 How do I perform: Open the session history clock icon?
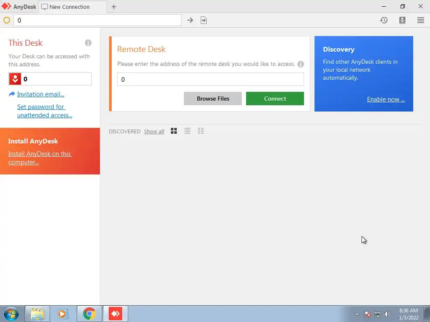pos(384,20)
